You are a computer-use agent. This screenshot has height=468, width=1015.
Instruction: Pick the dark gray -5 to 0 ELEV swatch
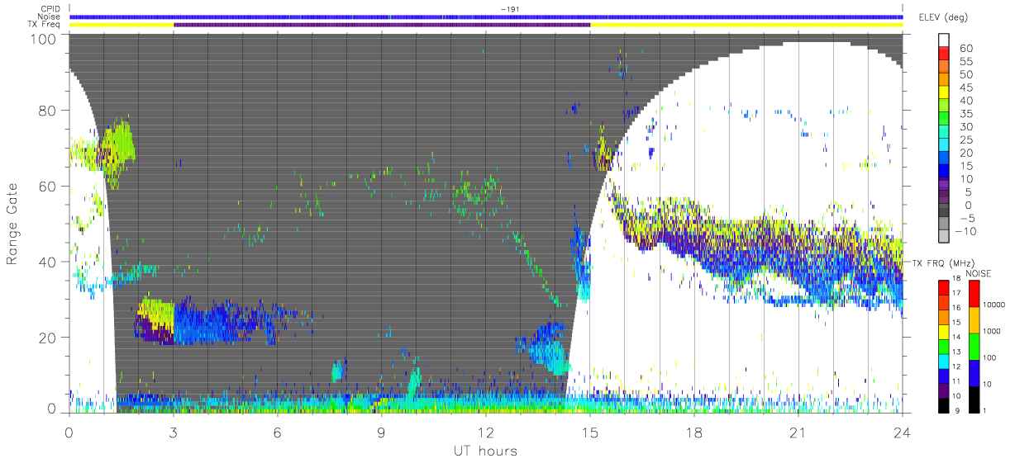(945, 211)
